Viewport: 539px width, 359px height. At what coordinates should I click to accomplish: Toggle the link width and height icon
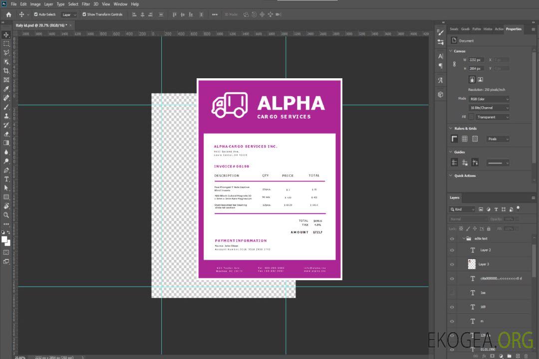(454, 64)
